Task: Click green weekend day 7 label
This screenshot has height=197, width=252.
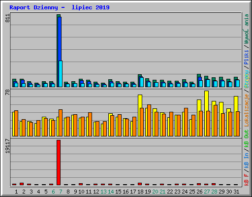Action: click(61, 192)
